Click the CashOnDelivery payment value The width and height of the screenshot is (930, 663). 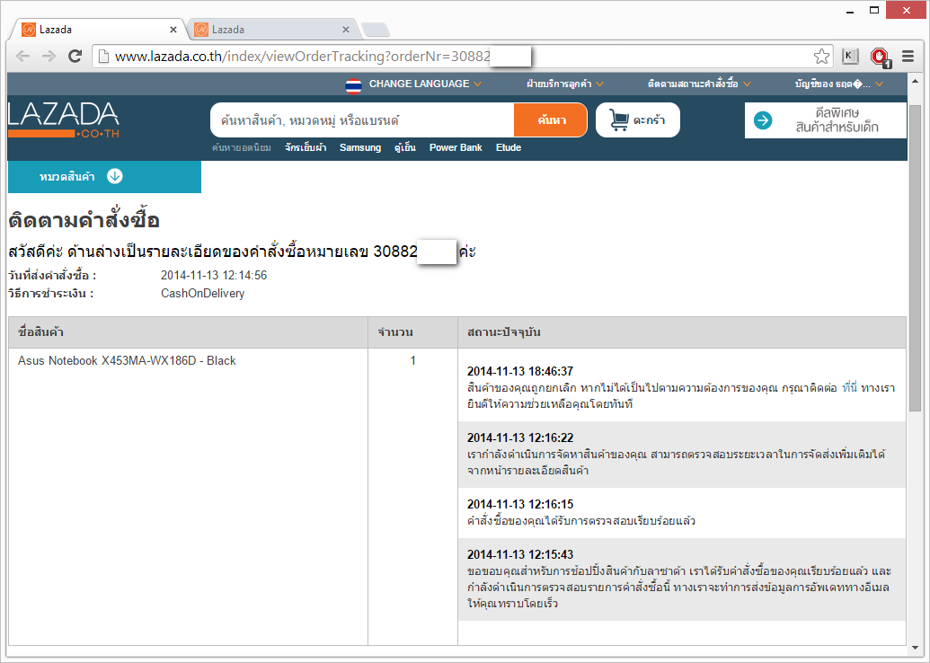[x=203, y=293]
